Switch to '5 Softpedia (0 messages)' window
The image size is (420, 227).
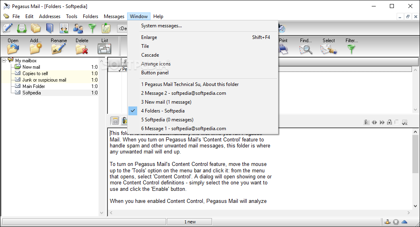[x=203, y=119]
